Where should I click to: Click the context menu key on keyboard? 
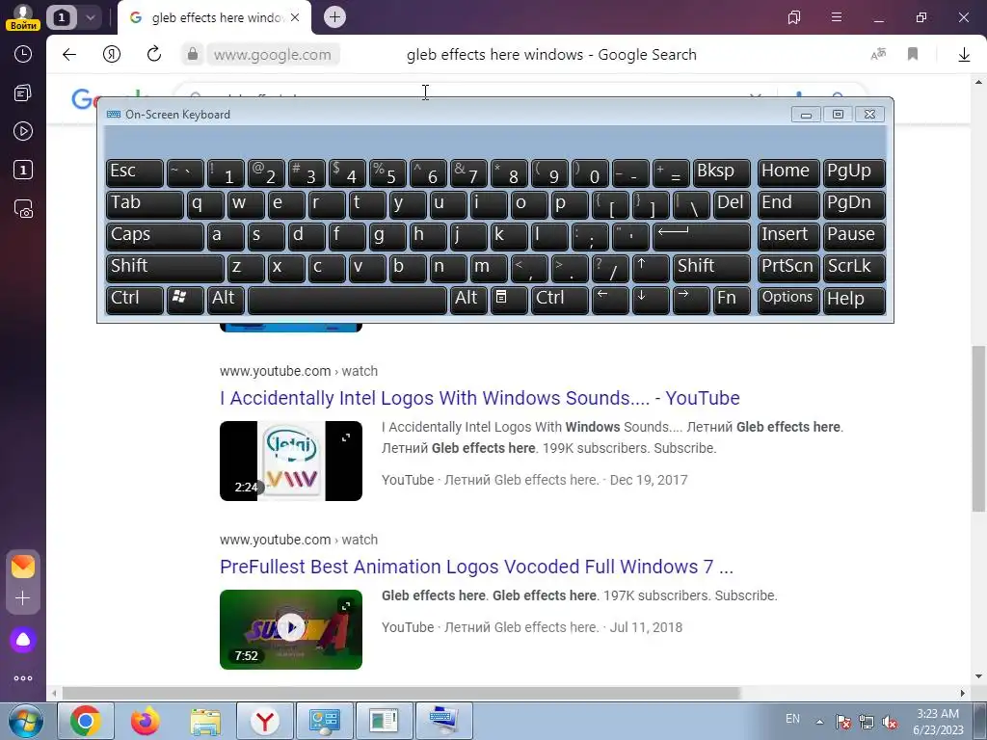click(x=509, y=299)
